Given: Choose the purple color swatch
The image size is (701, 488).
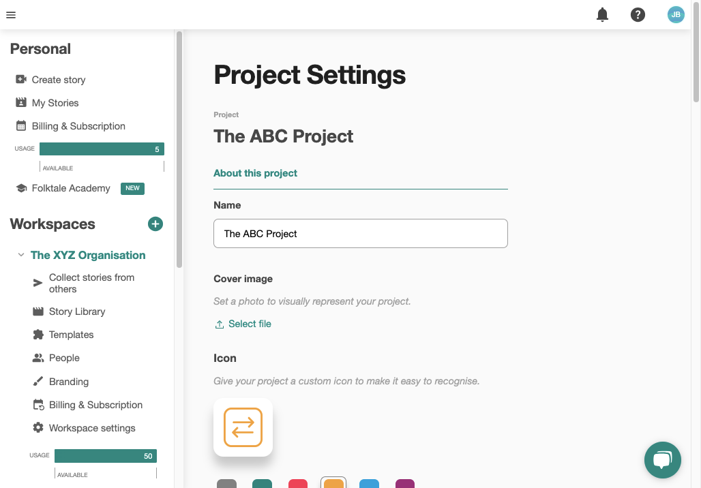Looking at the screenshot, I should [405, 483].
